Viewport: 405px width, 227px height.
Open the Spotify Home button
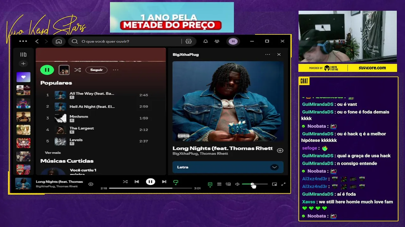click(x=59, y=41)
